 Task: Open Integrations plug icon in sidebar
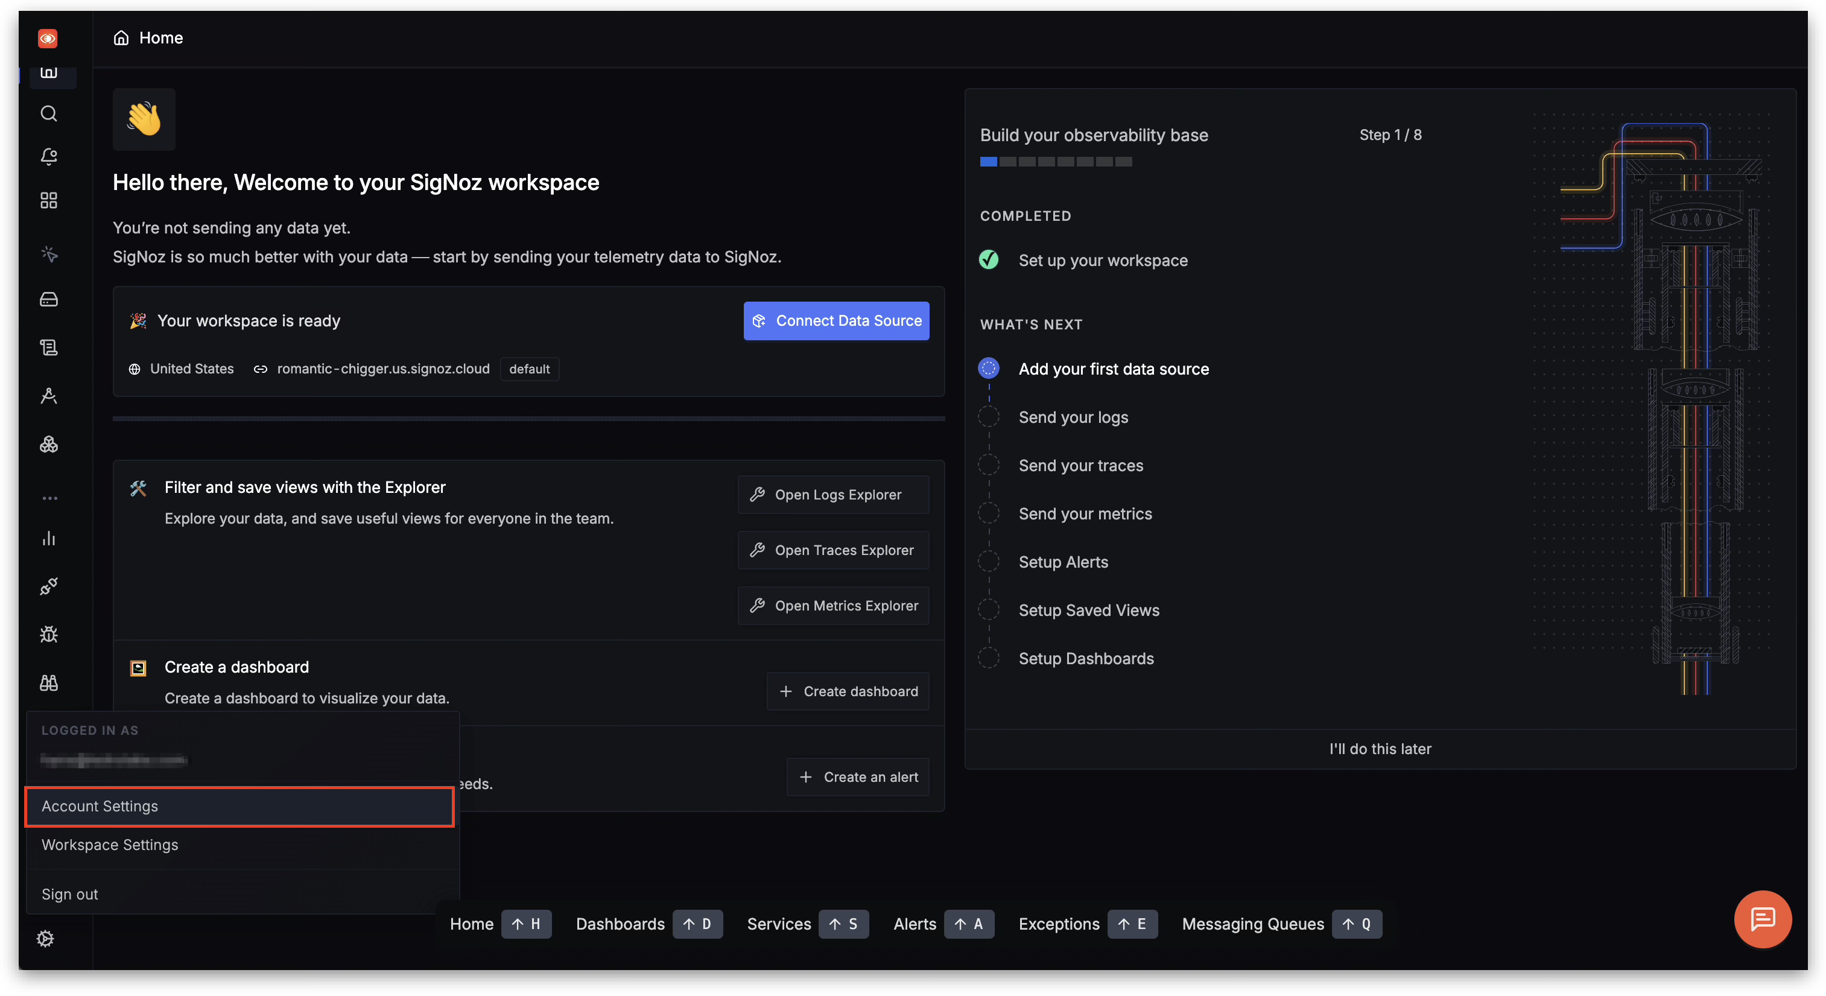coord(48,586)
